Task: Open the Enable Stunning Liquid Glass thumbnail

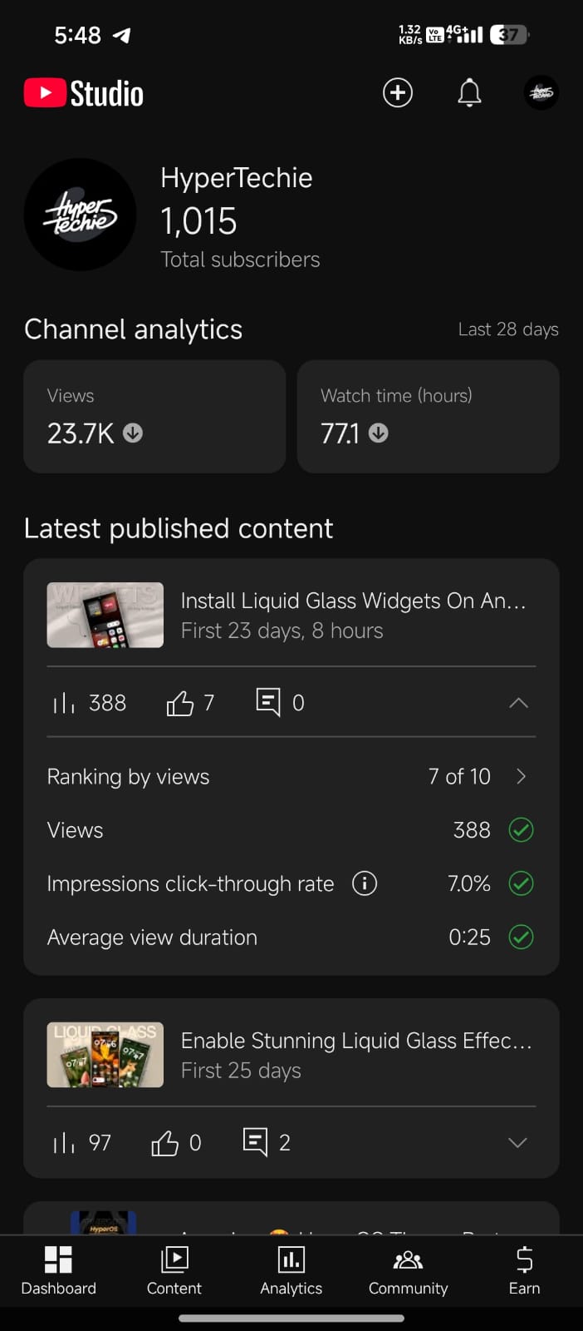Action: coord(105,1055)
